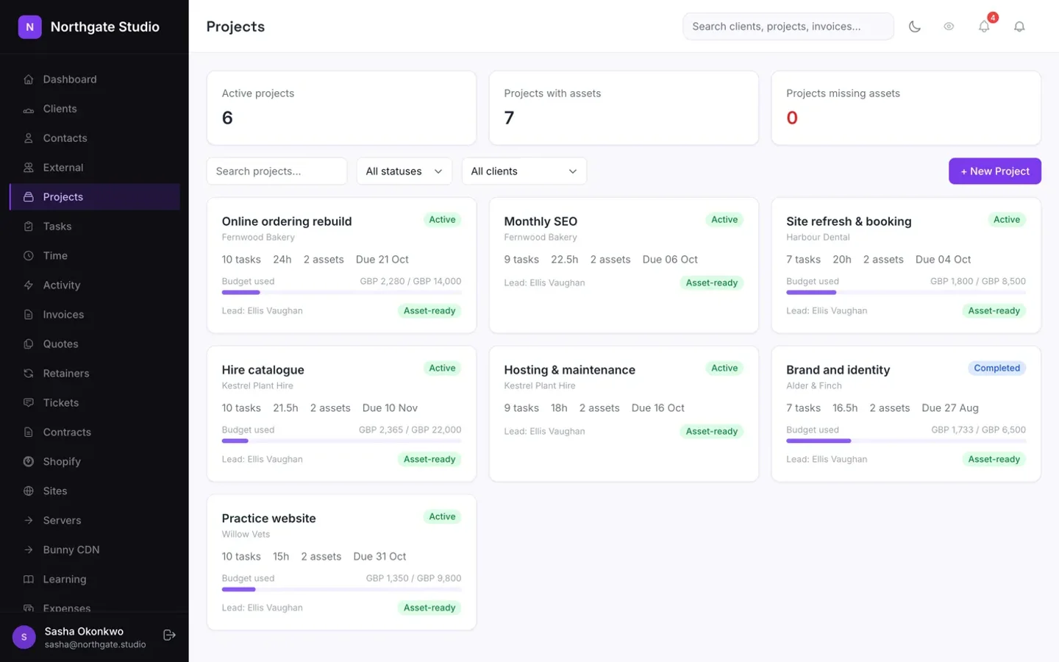Click Sasha Okonkwo user profile name
1059x662 pixels.
84,631
